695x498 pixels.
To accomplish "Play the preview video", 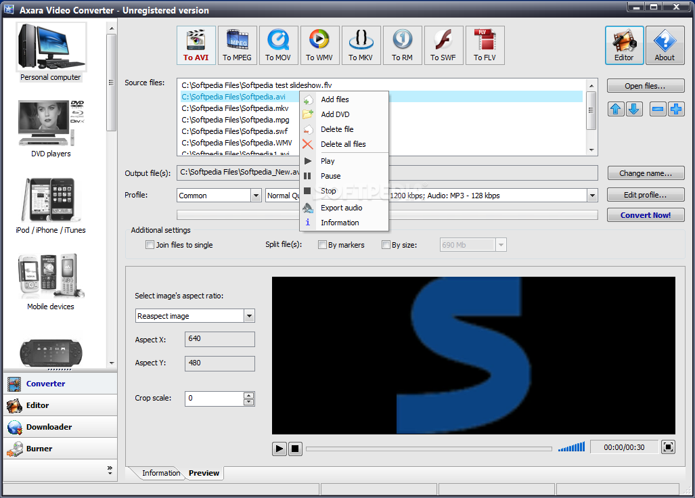I will coord(279,449).
